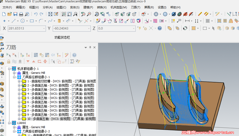Toggle checkmark on operation 2 folder
This screenshot has width=239, height=136.
(24, 85)
